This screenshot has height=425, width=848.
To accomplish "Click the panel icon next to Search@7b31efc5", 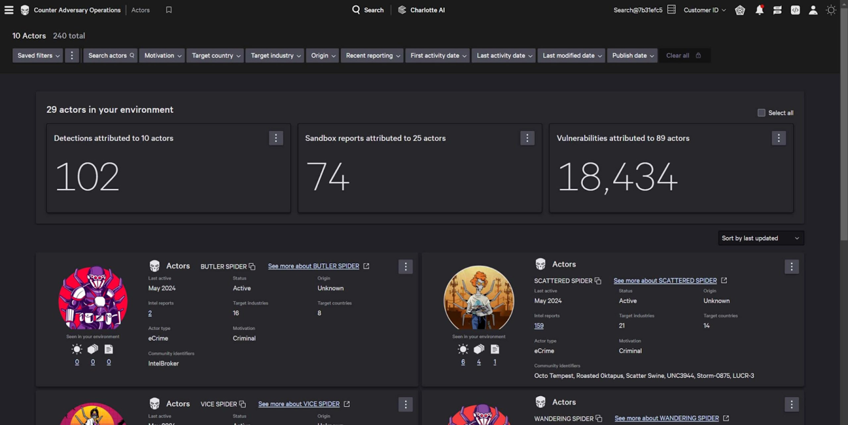I will point(672,10).
